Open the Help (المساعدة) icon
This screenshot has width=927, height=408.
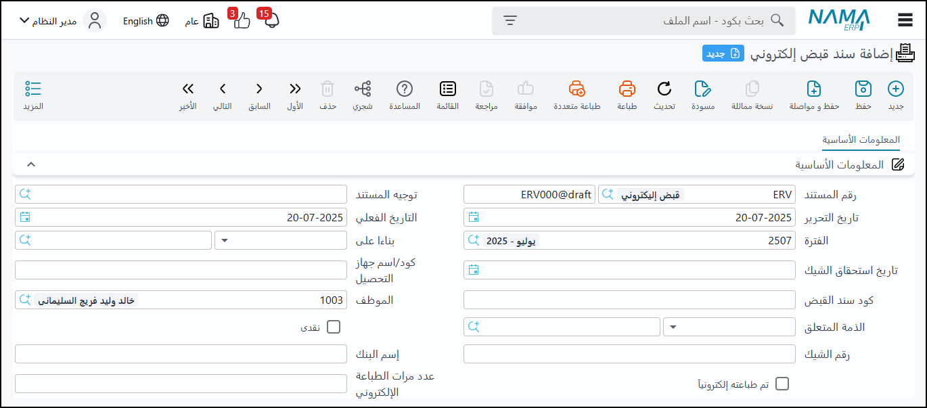405,89
